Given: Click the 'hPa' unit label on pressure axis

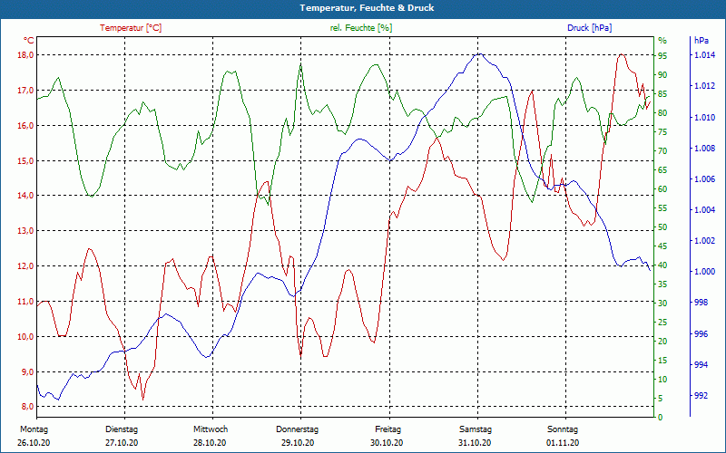Looking at the screenshot, I should click(x=701, y=41).
